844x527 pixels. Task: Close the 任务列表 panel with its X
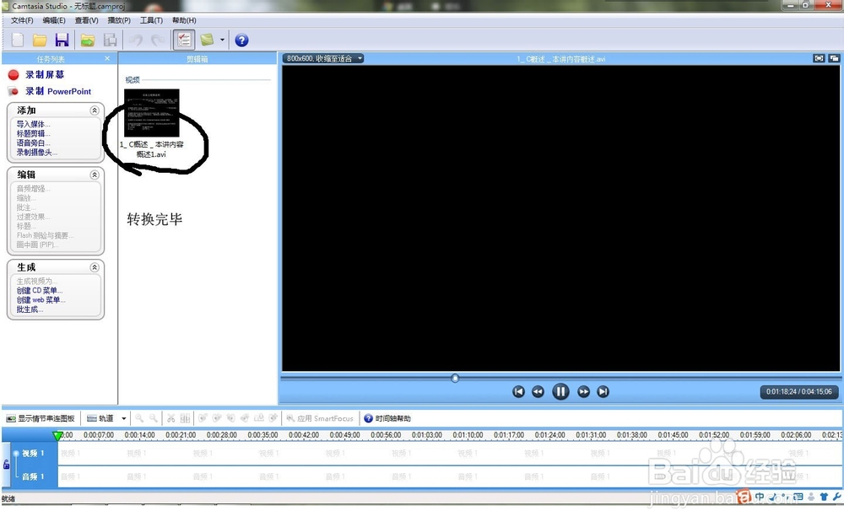107,59
